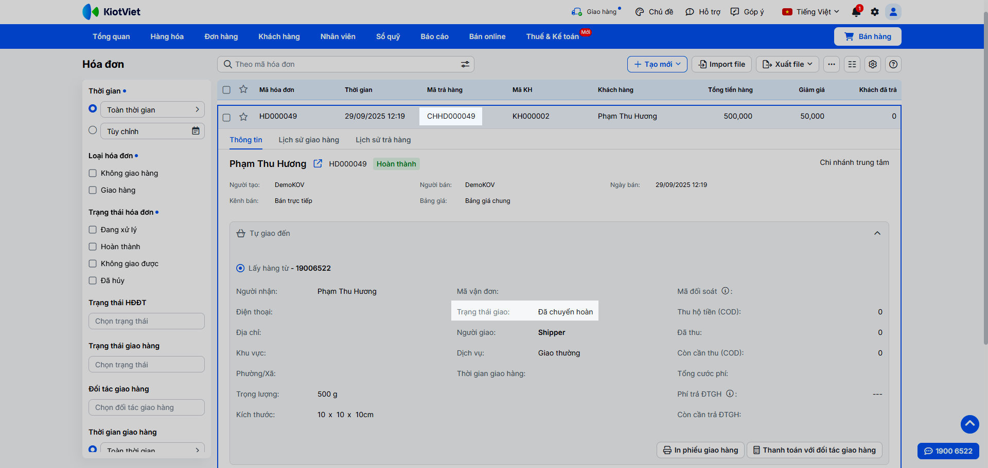Open the Xuất file dropdown

(x=787, y=64)
